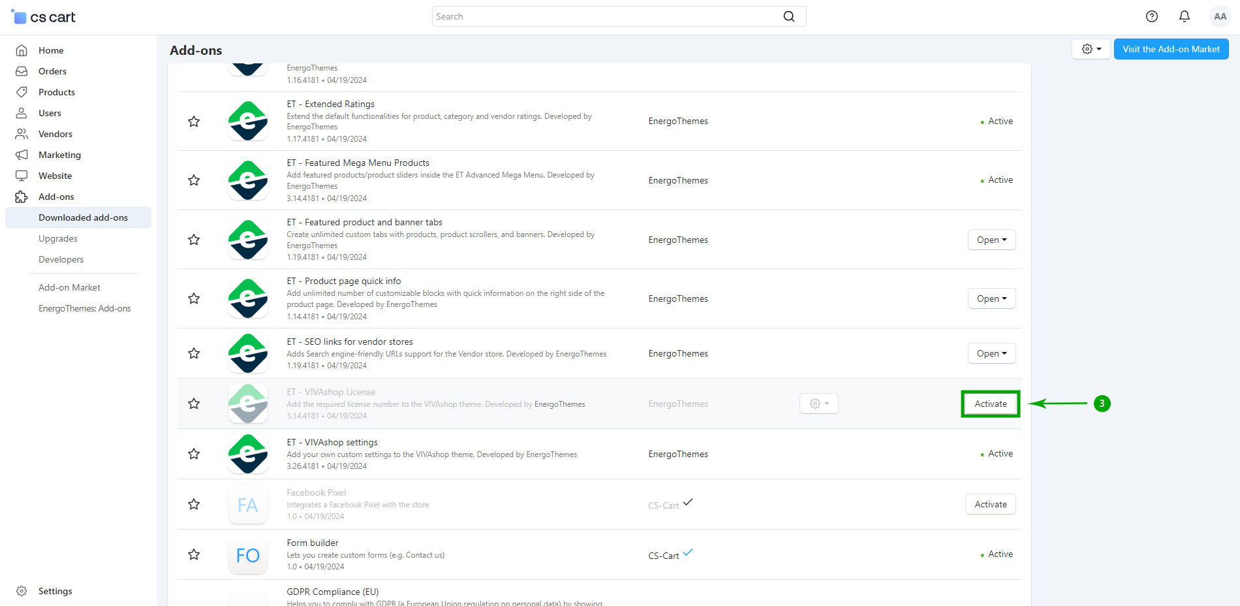Screen dimensions: 1240x606
Task: Expand the VIVAshop License gear dropdown
Action: [818, 404]
